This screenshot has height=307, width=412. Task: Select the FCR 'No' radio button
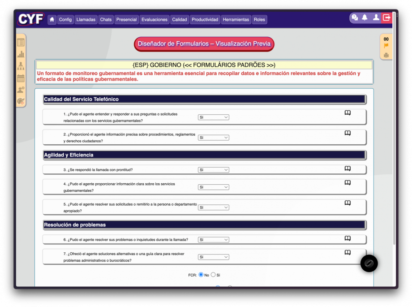tap(201, 275)
